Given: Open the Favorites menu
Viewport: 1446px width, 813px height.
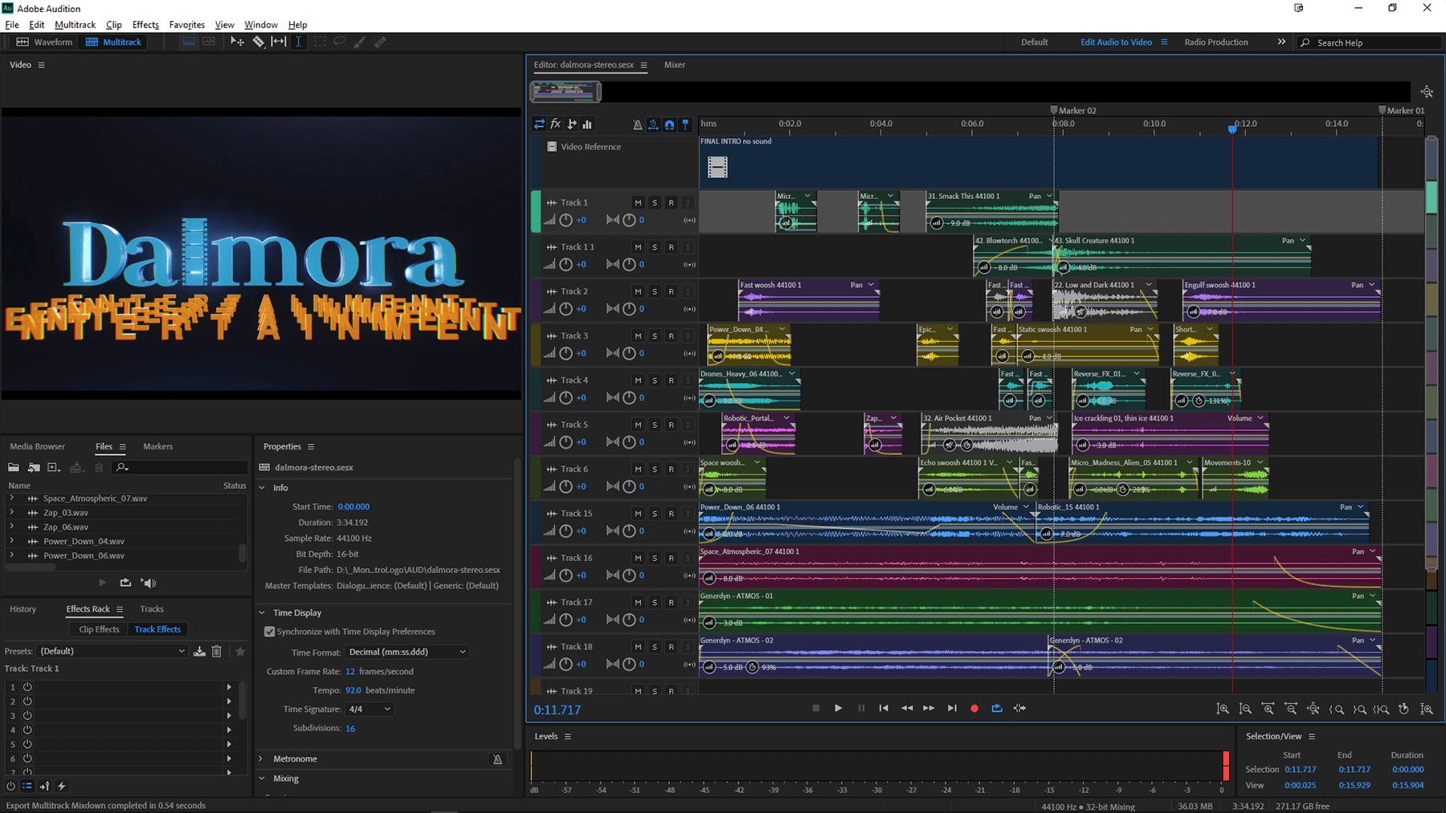Looking at the screenshot, I should coord(187,25).
